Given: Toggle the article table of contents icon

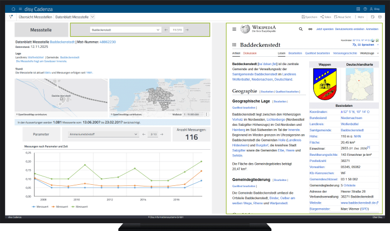Looking at the screenshot, I should click(235, 45).
